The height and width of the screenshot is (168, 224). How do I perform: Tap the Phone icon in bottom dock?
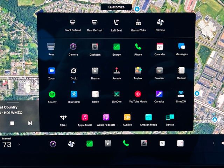[x=126, y=143]
